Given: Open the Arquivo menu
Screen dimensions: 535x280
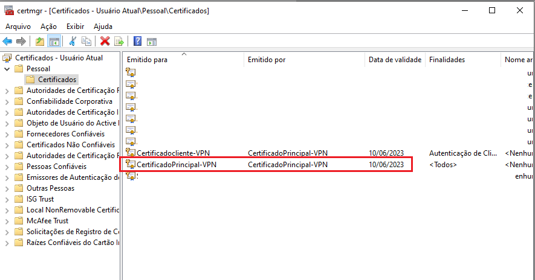Looking at the screenshot, I should tap(18, 27).
